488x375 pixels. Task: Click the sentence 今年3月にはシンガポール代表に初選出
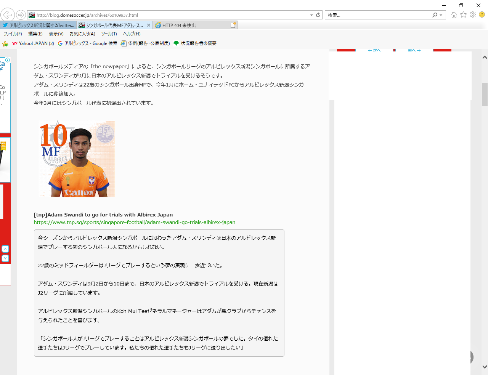point(94,103)
